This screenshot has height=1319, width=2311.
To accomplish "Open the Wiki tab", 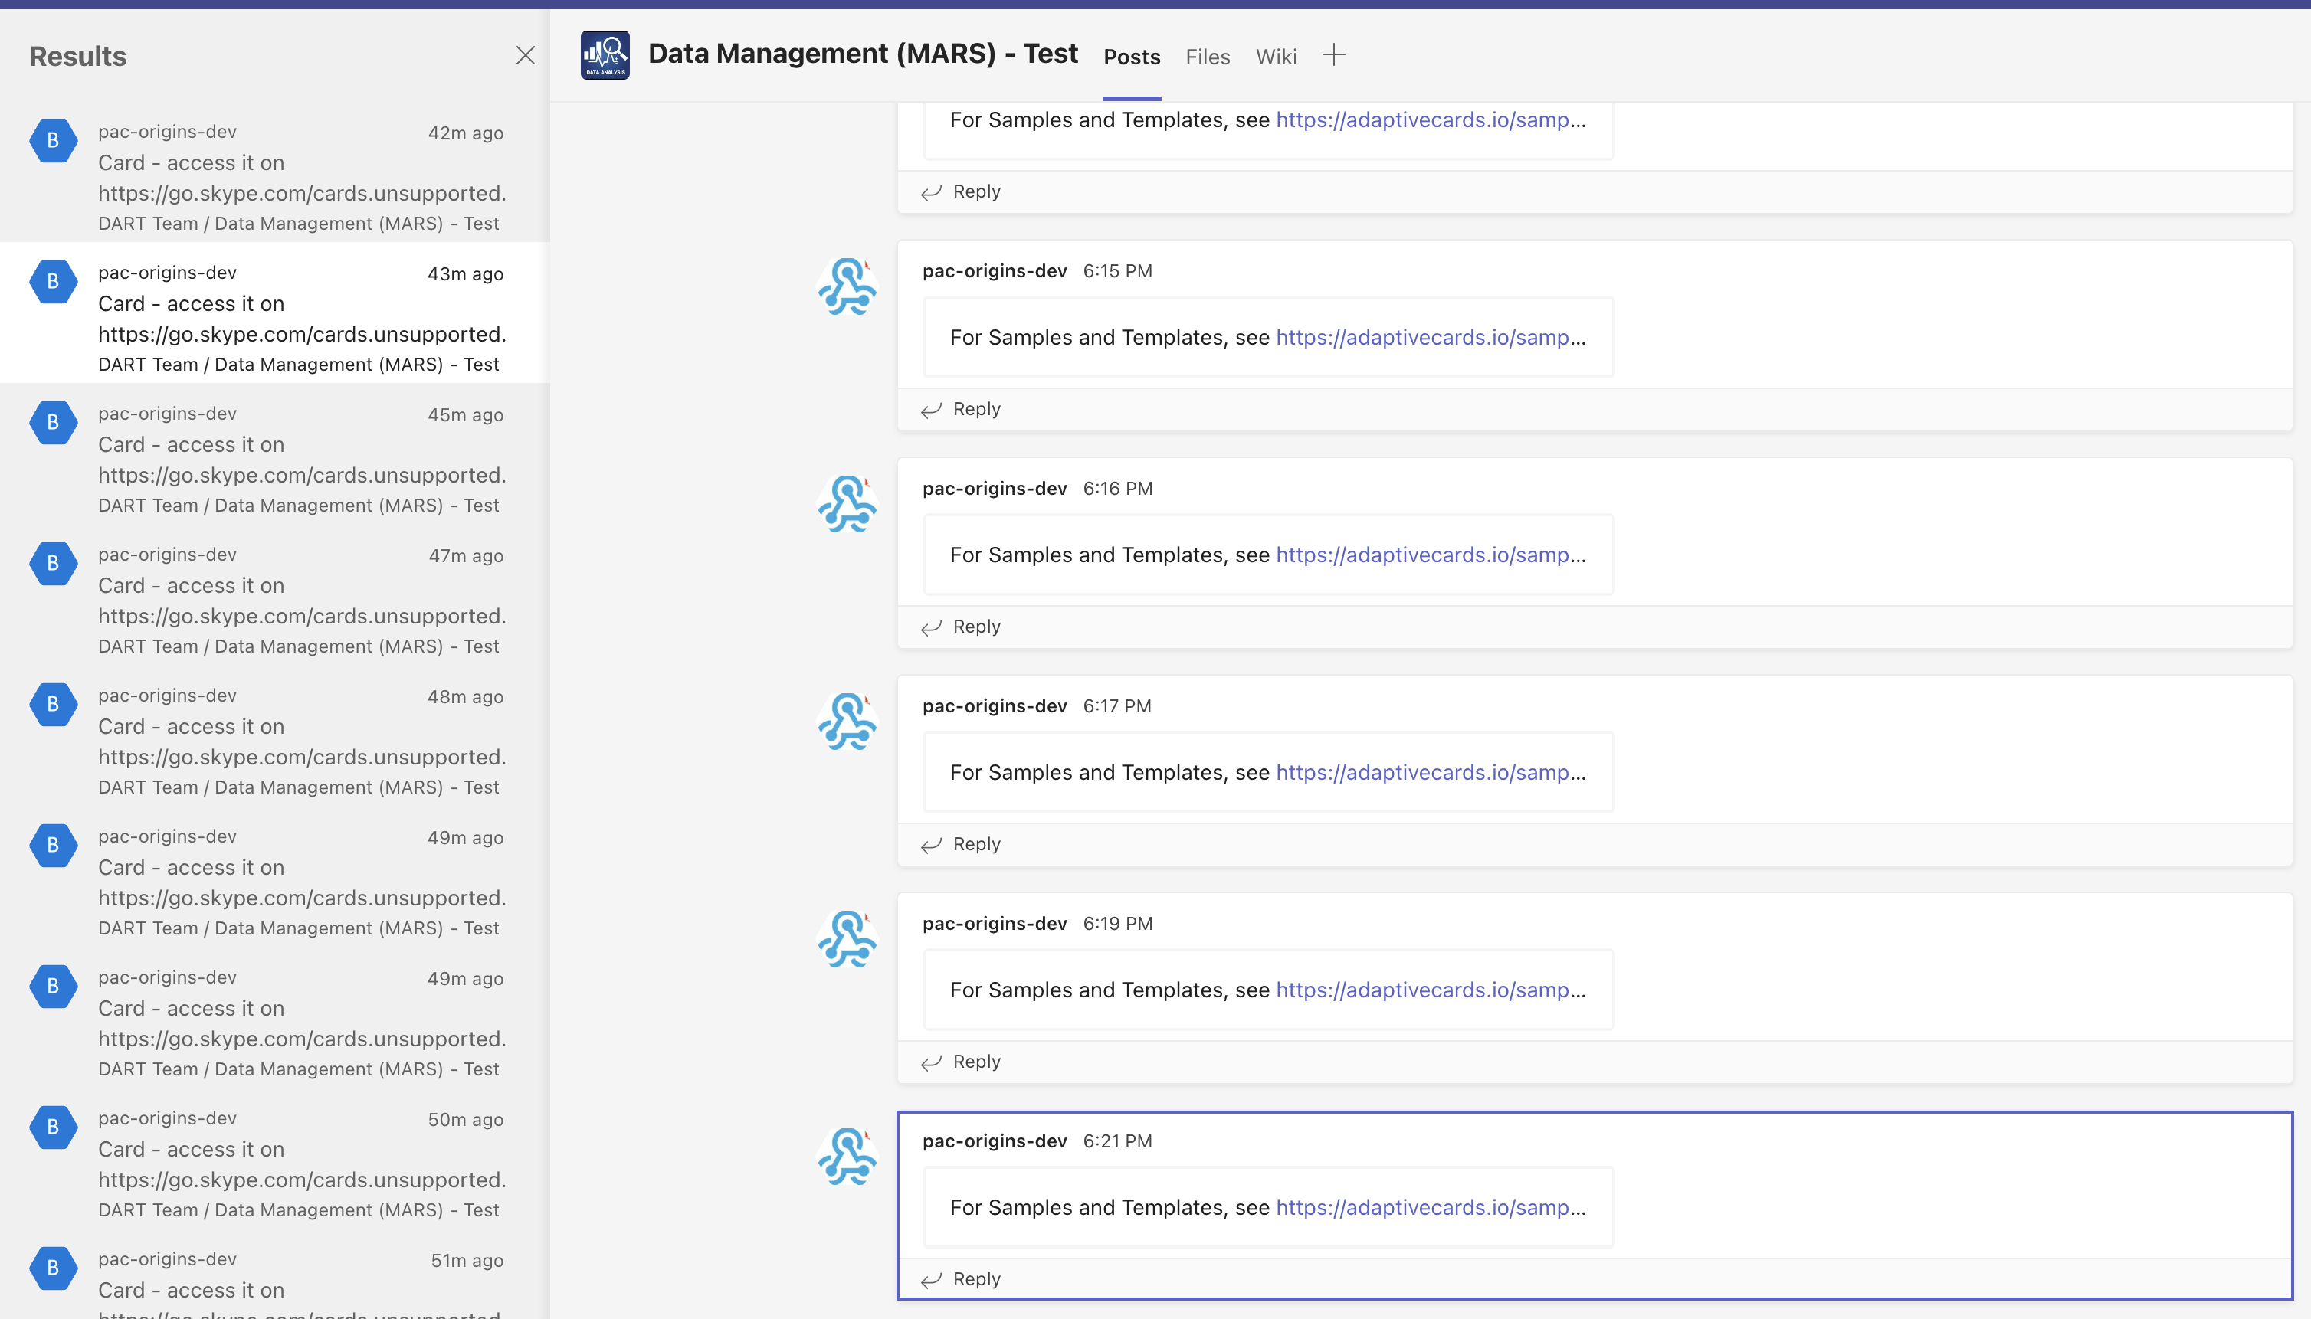I will [x=1276, y=56].
